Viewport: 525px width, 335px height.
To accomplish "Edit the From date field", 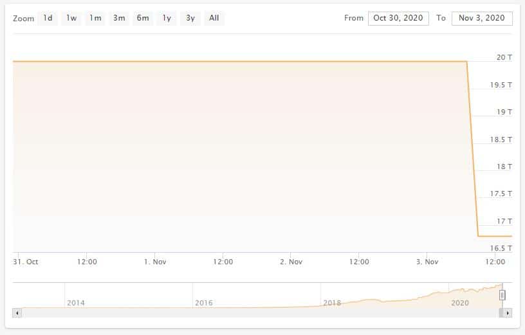I will (x=398, y=19).
